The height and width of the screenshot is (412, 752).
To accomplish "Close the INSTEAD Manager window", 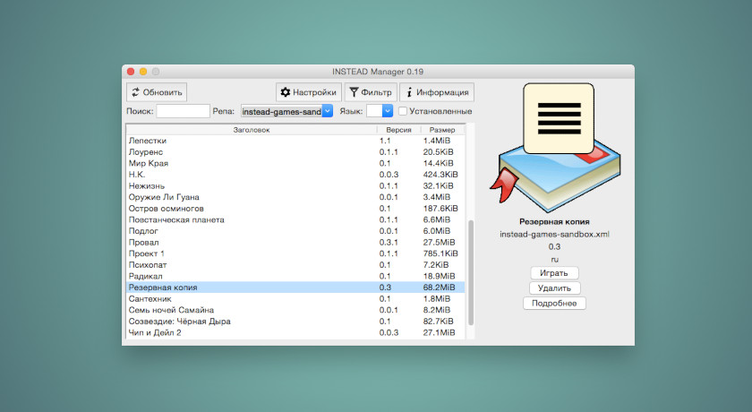I will (x=130, y=71).
